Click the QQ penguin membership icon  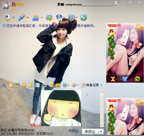click(x=14, y=4)
